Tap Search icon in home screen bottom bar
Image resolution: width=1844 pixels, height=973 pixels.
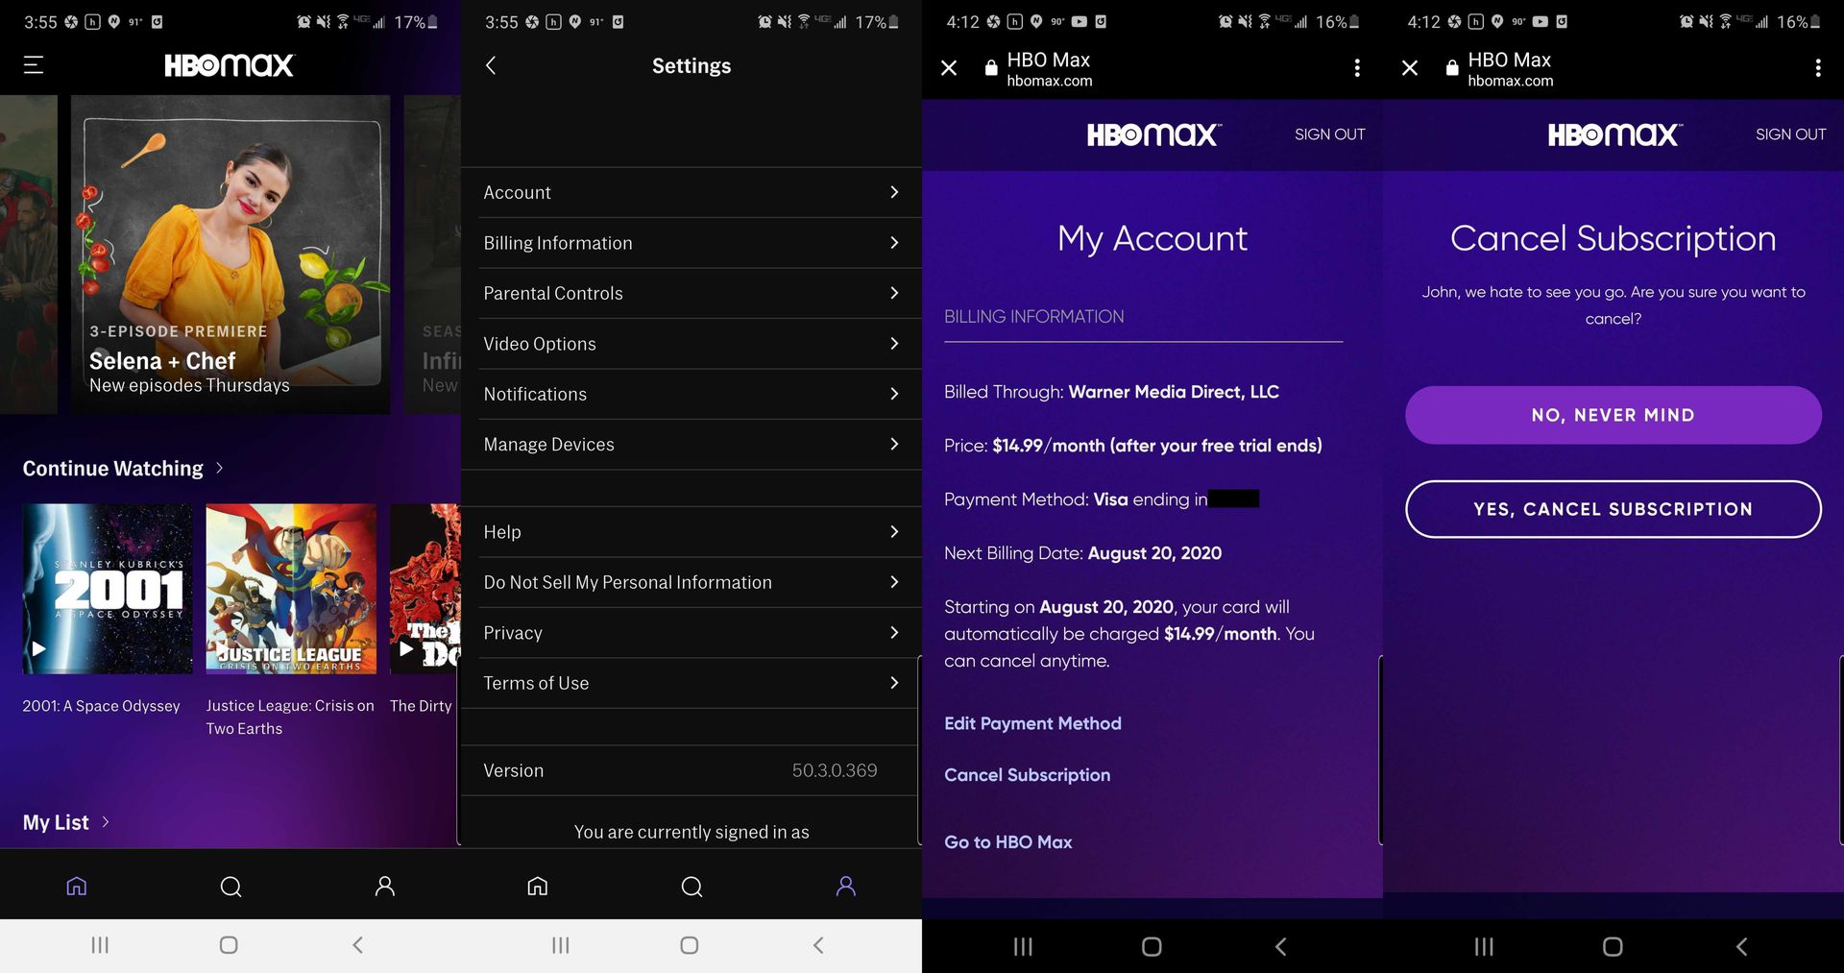(230, 886)
